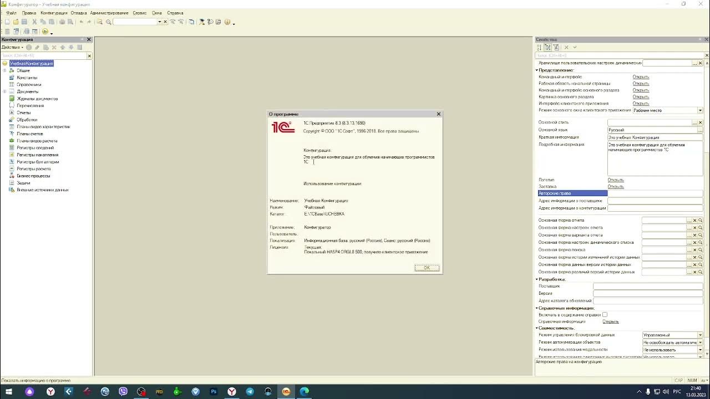Open the 'Режим автонумерации объектов' dropdown
This screenshot has width=710, height=399.
tap(700, 342)
